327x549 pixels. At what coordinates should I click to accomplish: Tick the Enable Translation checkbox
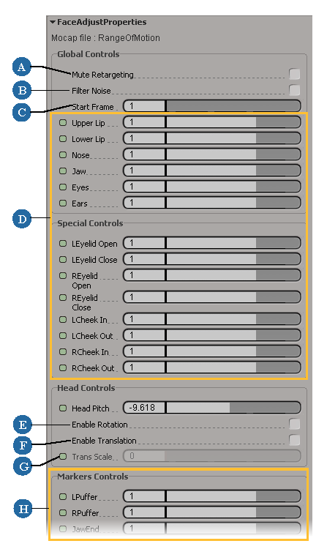[x=295, y=440]
